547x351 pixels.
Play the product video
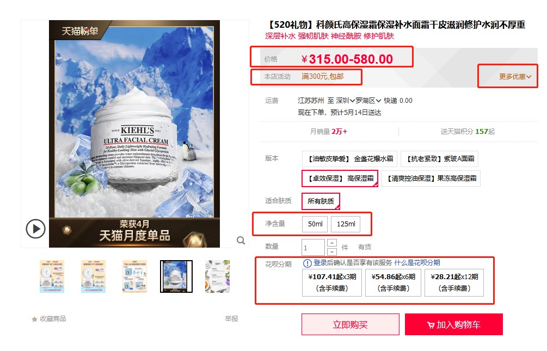tap(35, 229)
